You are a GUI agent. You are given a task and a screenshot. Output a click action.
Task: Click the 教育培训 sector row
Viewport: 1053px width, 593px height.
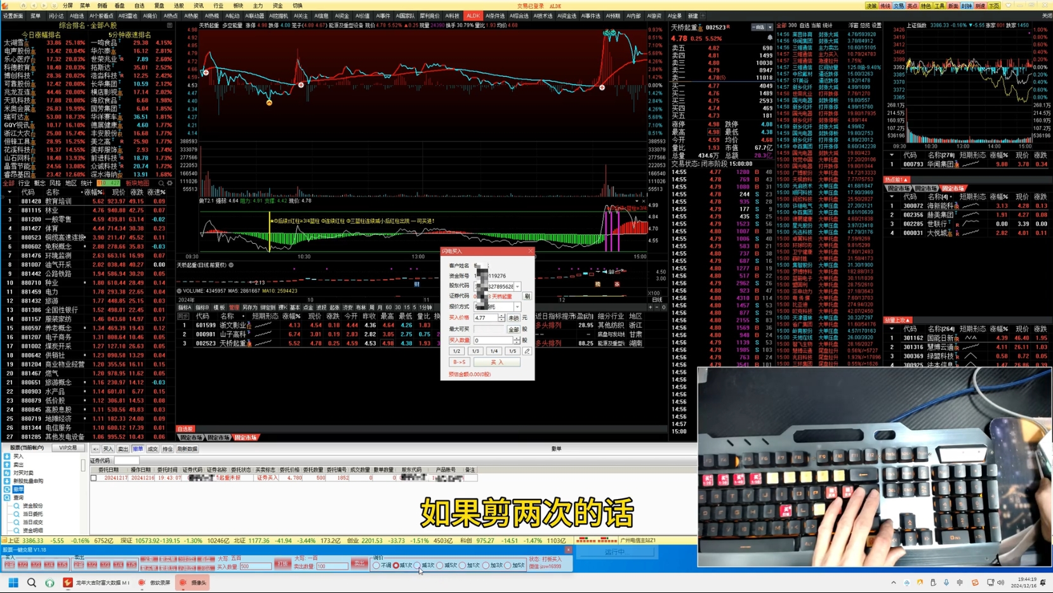coord(88,201)
